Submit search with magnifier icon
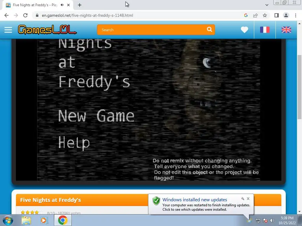 209,29
